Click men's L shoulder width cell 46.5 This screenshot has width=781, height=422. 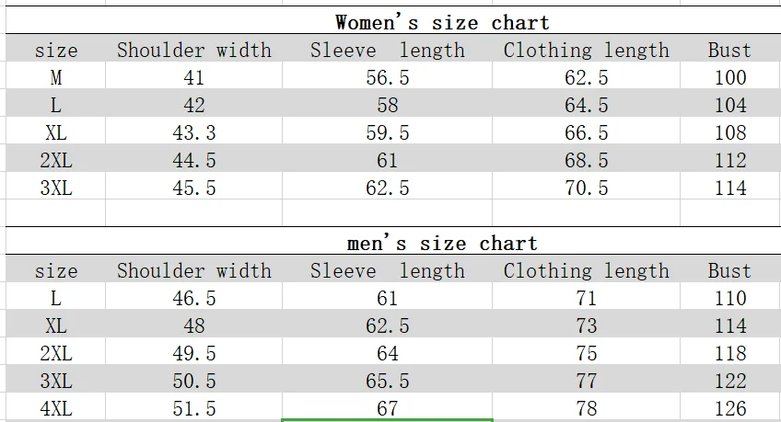pos(194,299)
